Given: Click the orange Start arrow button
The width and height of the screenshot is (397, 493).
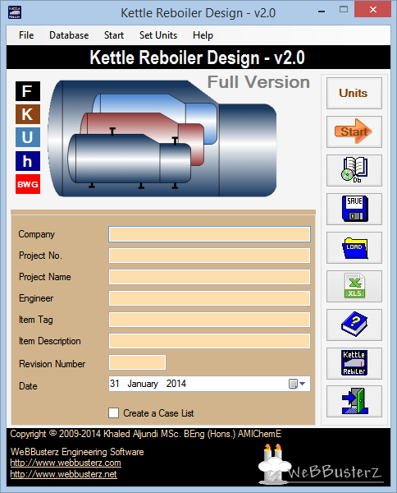Looking at the screenshot, I should [x=354, y=131].
